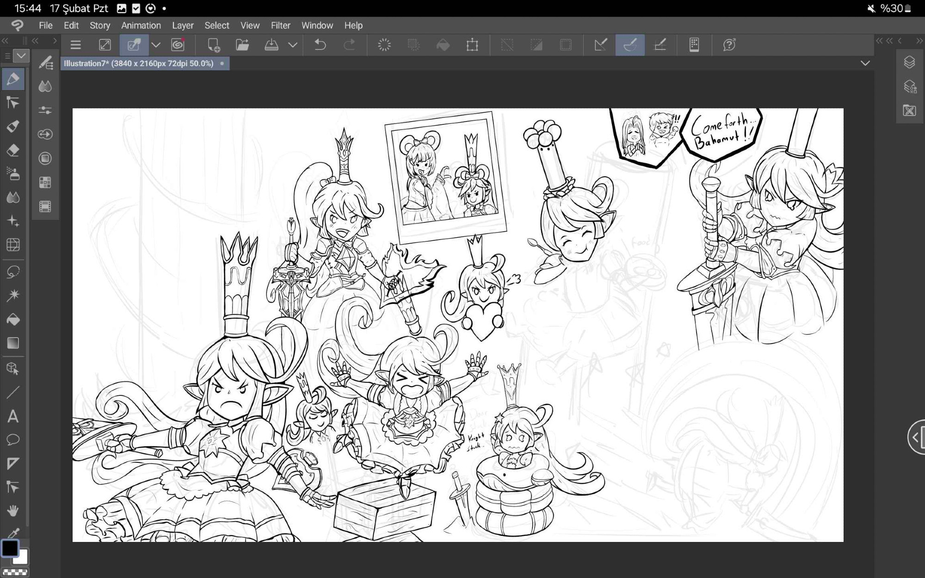The image size is (925, 578).
Task: Click the Illustration7 canvas tab
Action: [x=139, y=63]
